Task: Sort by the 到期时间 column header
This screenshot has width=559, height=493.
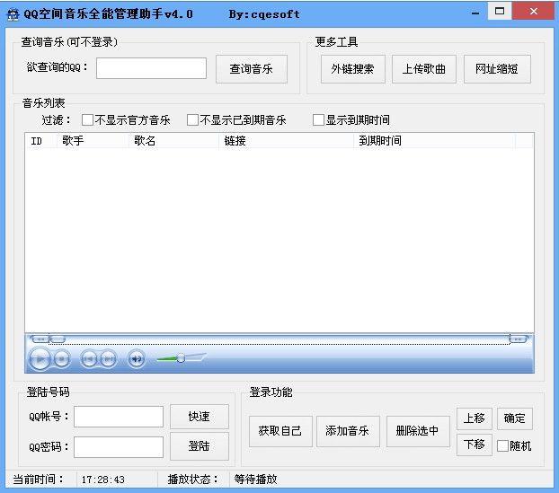Action: tap(435, 141)
